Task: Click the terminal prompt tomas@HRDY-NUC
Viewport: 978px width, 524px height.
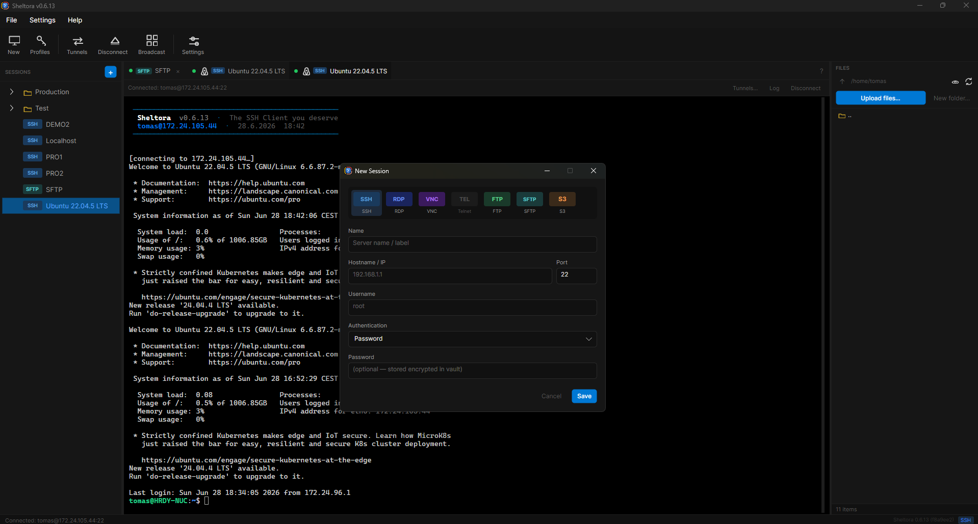Action: 158,501
